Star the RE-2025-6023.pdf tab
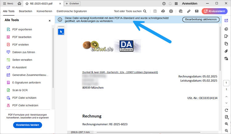The image size is (231, 134). [x=27, y=4]
